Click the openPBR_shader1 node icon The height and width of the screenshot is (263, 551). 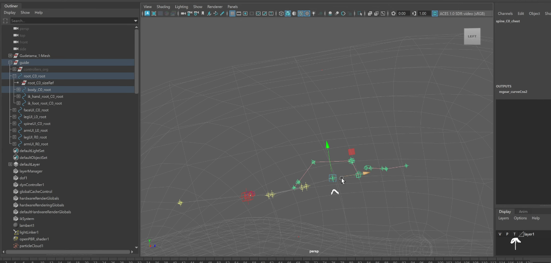[16, 239]
